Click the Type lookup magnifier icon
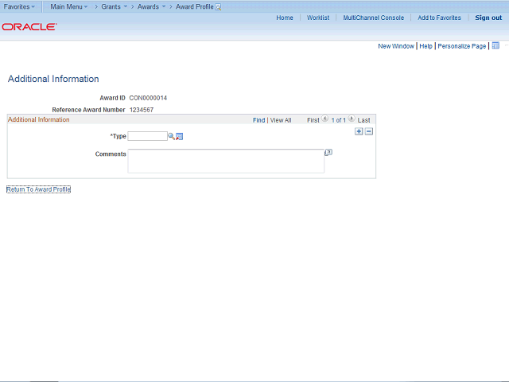This screenshot has width=509, height=382. 171,136
